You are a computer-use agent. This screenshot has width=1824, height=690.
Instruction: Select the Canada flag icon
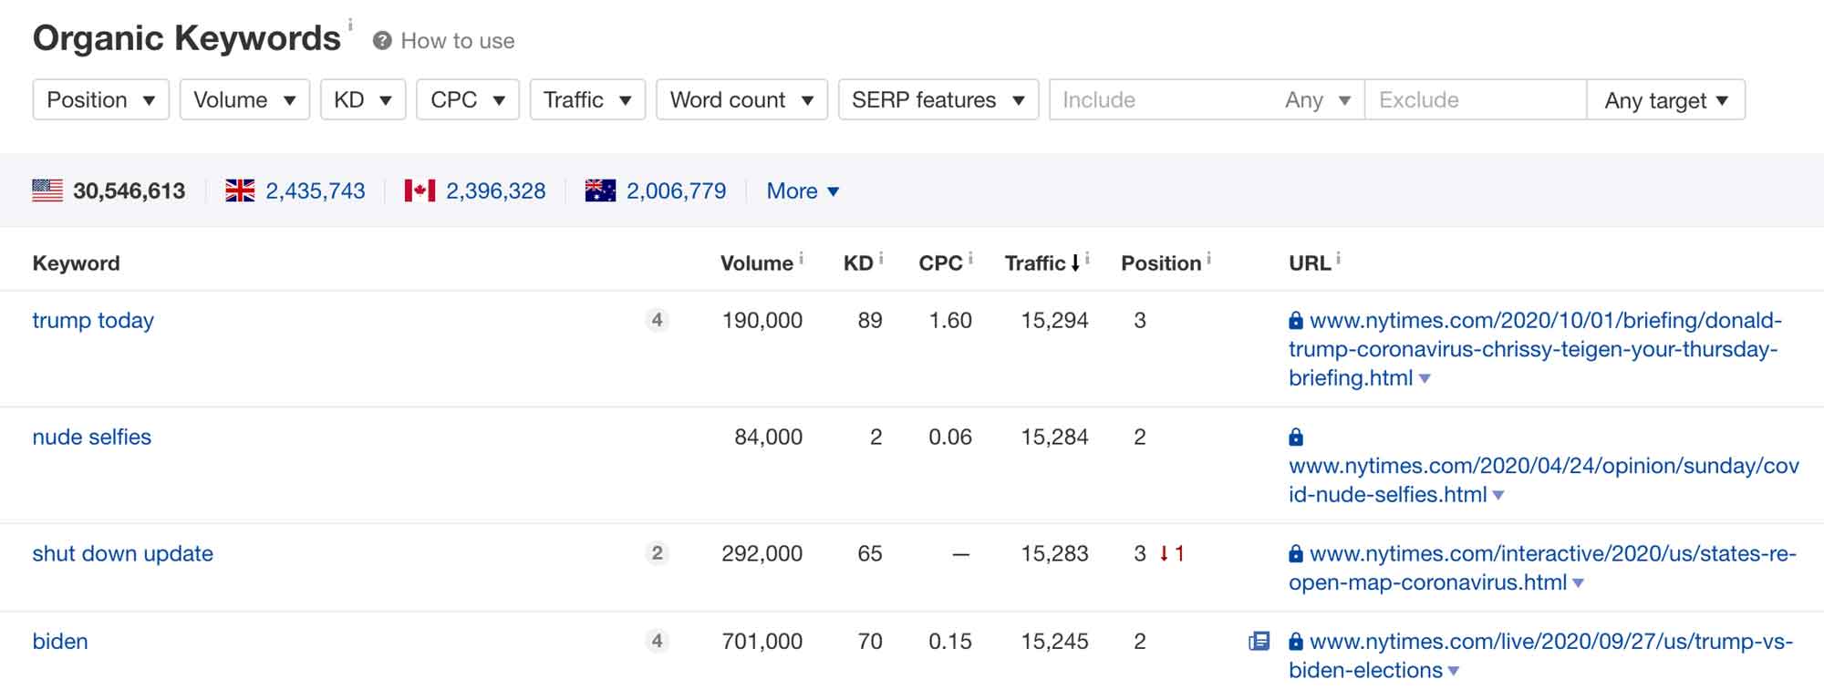420,191
